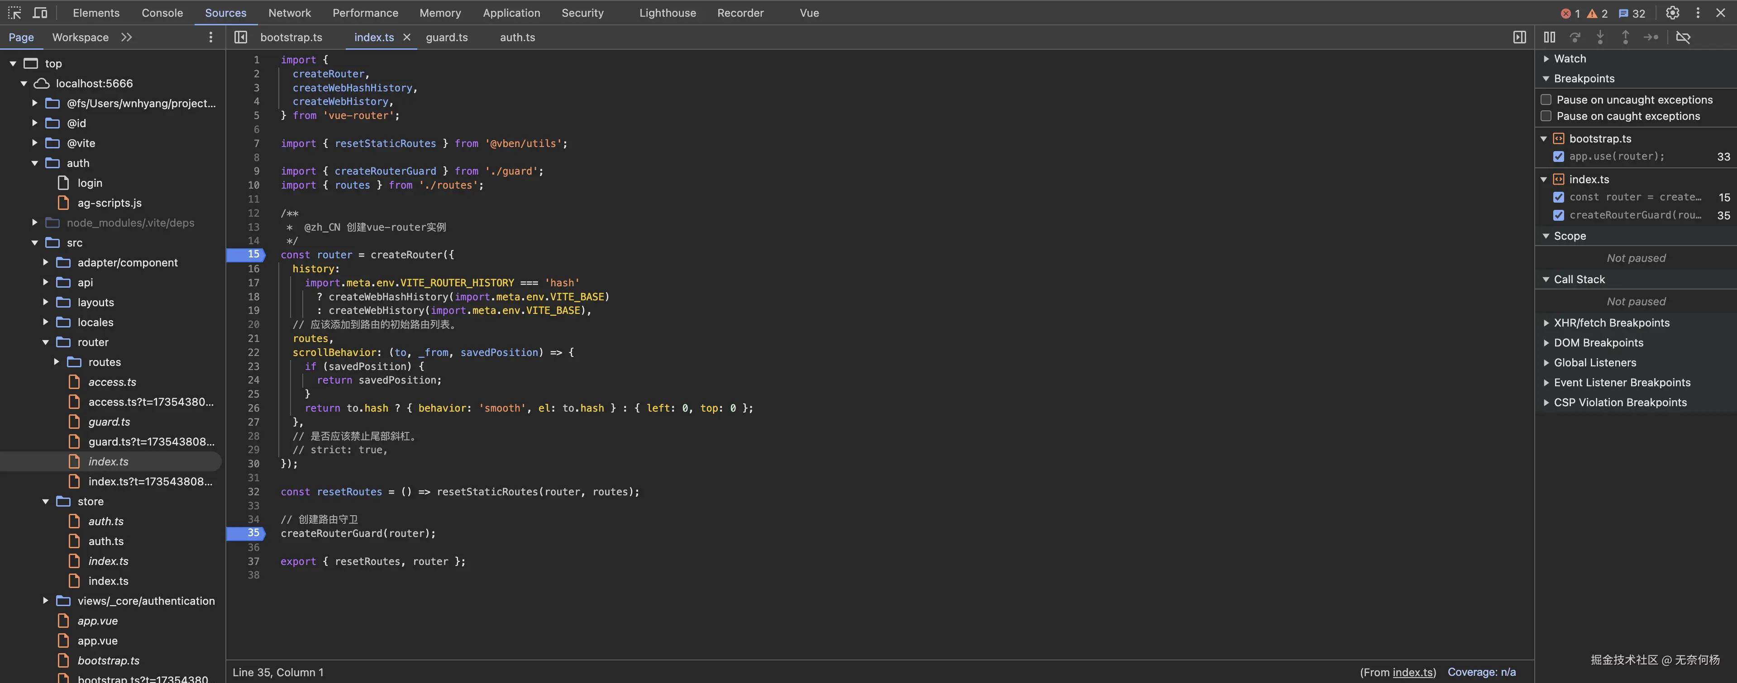
Task: Uncheck app.use(router) breakpoint checkbox
Action: pyautogui.click(x=1558, y=157)
